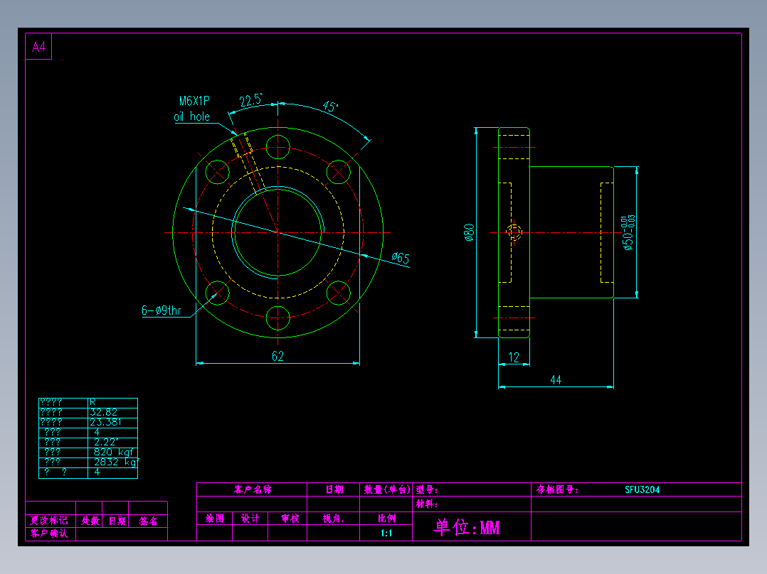Click the ø65 bolt circle dimension
The image size is (767, 574).
401,258
